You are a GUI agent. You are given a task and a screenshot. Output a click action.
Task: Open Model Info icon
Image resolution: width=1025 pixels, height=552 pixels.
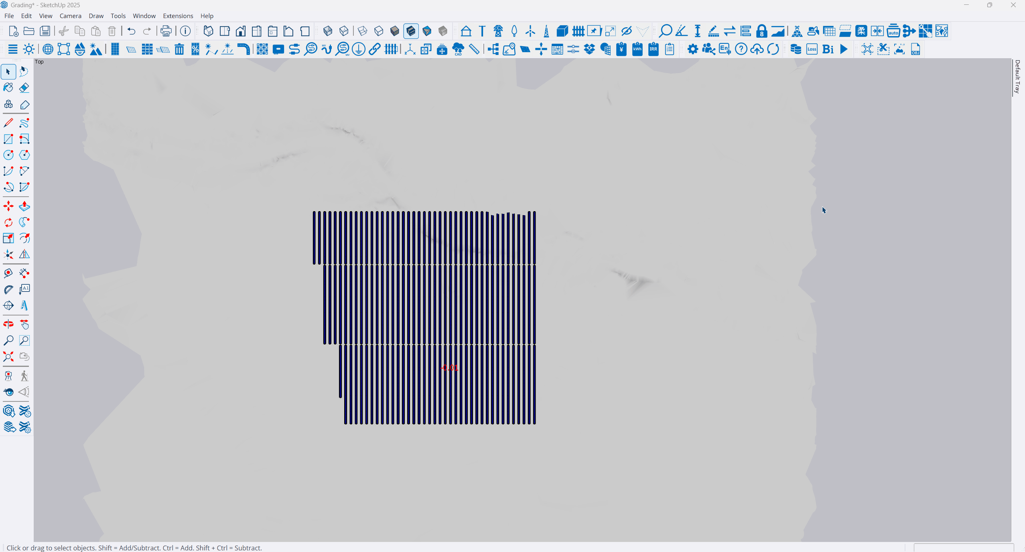(185, 31)
